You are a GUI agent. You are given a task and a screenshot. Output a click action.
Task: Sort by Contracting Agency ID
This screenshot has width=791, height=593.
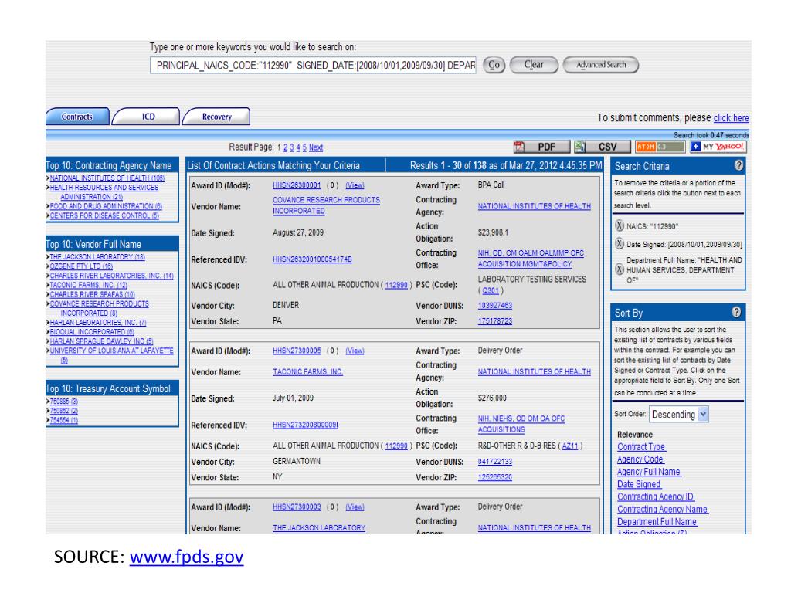[656, 496]
